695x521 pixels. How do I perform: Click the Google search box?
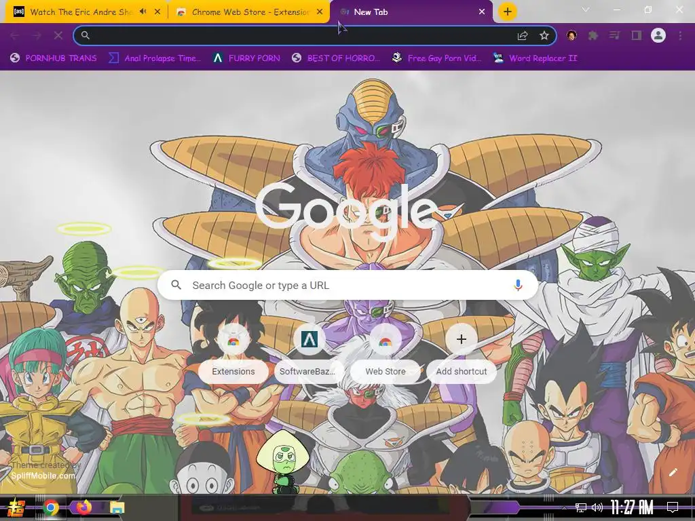pyautogui.click(x=347, y=286)
